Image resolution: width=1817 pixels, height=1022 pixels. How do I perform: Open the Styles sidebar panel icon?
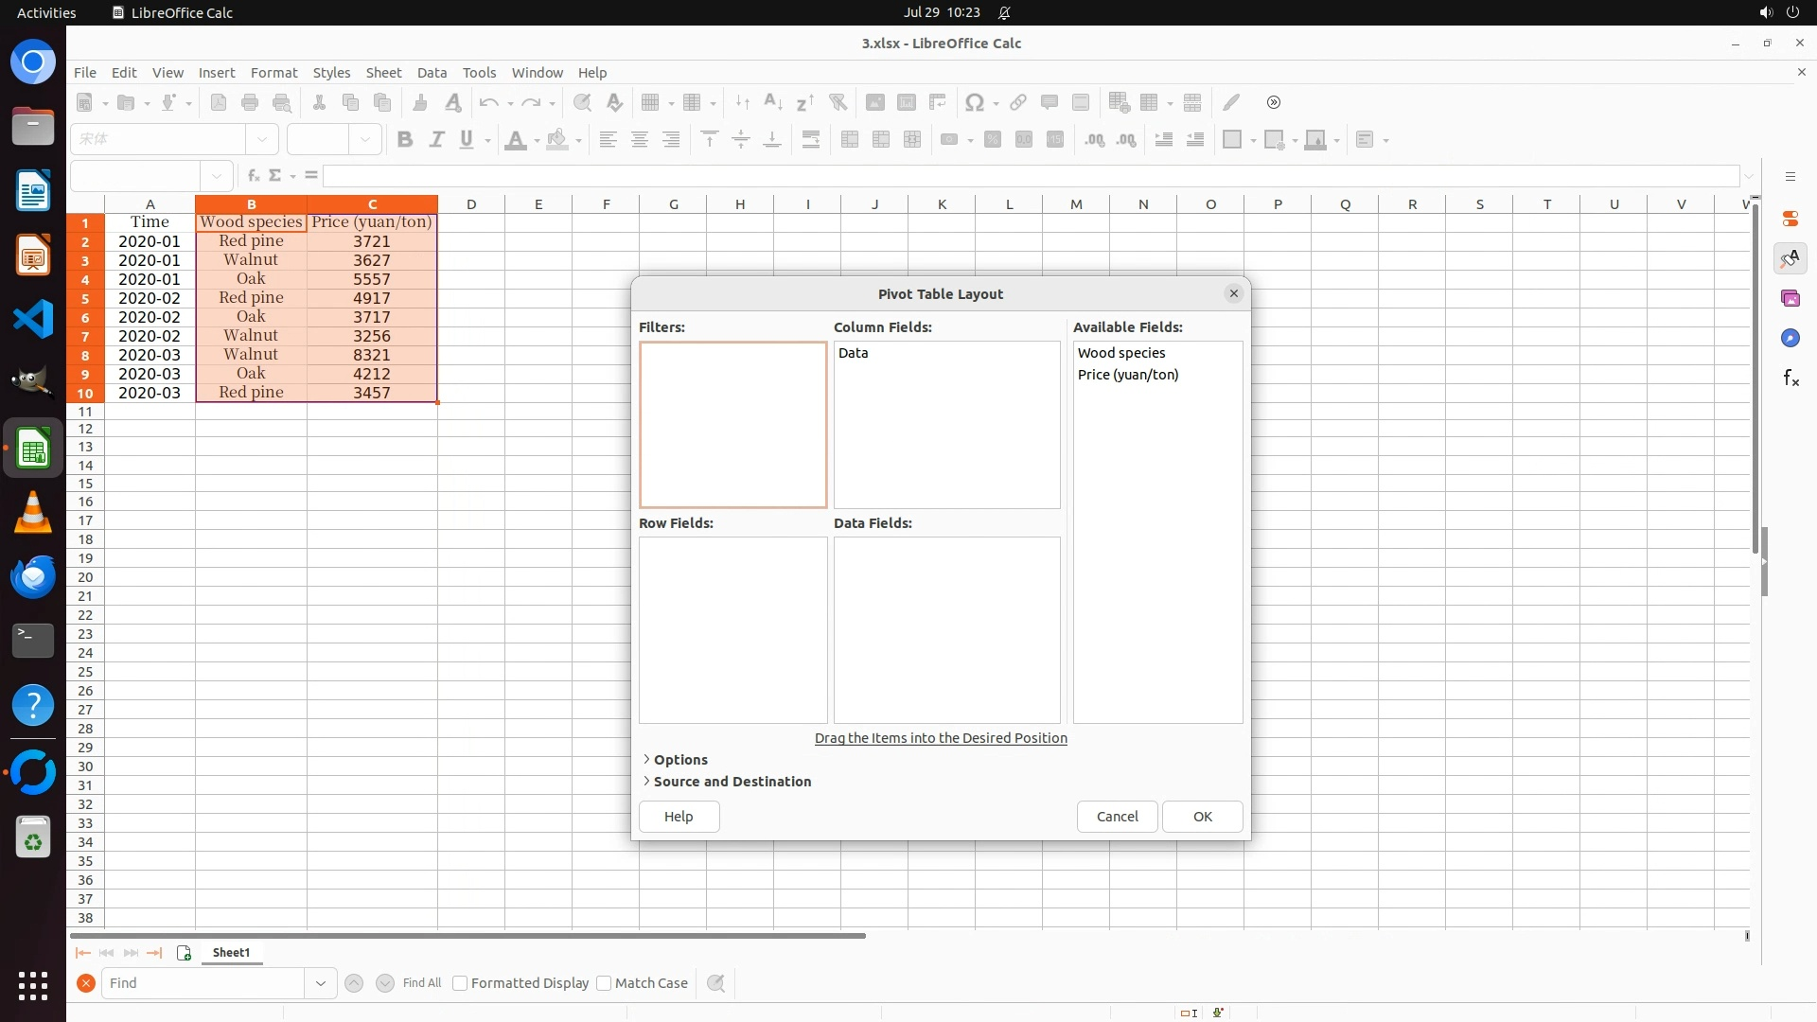[x=1790, y=258]
